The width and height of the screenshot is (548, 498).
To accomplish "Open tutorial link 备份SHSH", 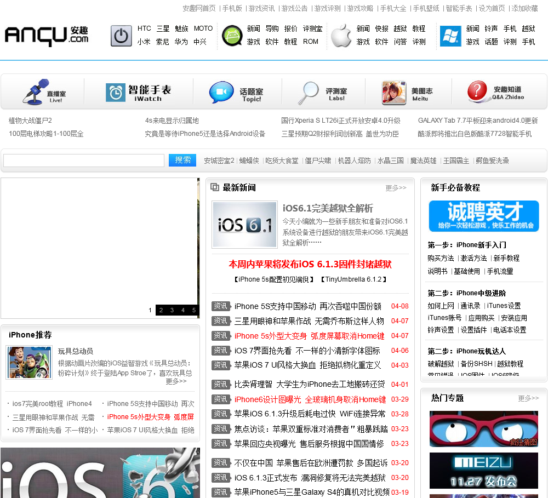I will tap(476, 364).
